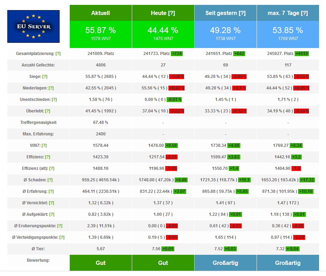Click the +642 ranking change badge
The width and height of the screenshot is (326, 276).
click(x=239, y=54)
